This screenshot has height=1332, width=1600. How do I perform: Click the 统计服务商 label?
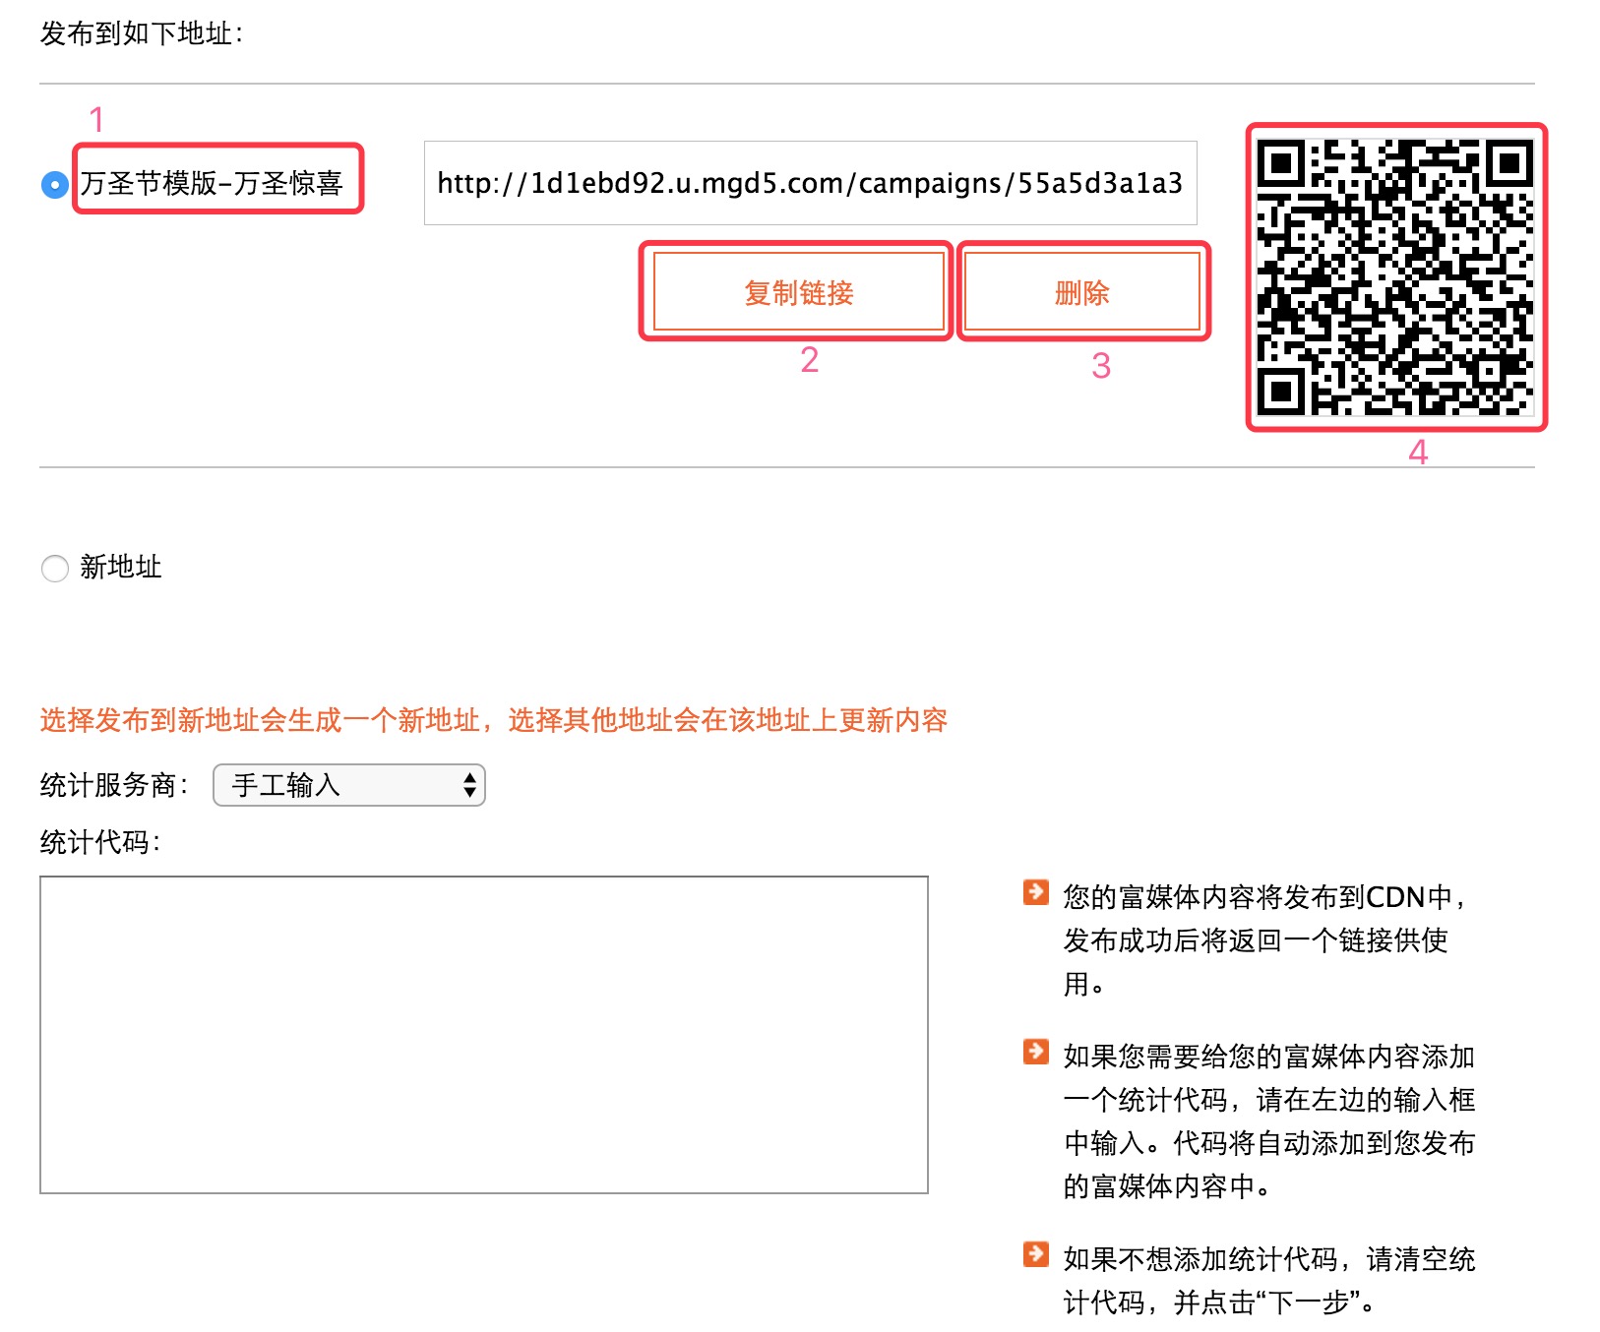(x=113, y=785)
